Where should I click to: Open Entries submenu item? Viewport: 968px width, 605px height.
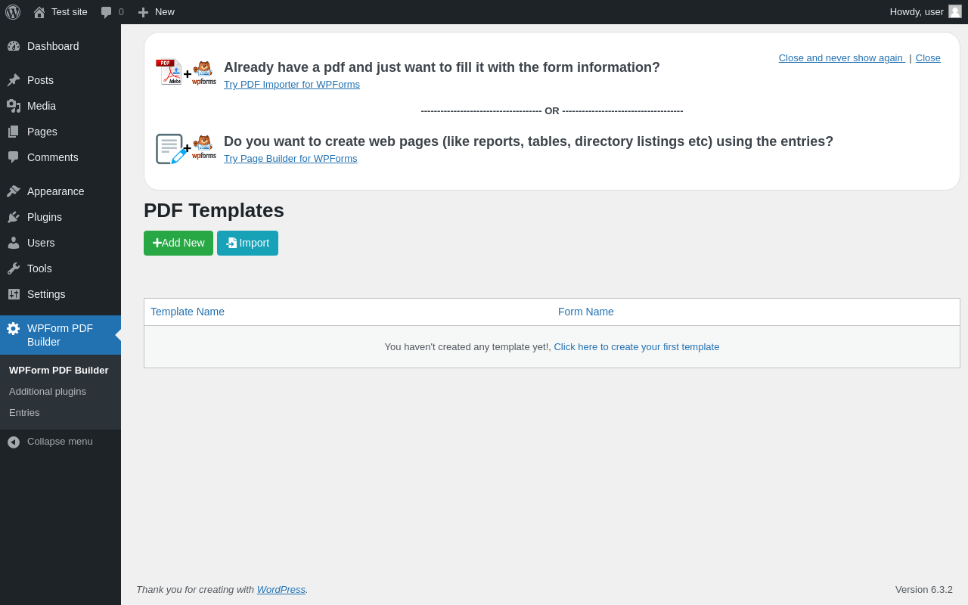point(24,413)
